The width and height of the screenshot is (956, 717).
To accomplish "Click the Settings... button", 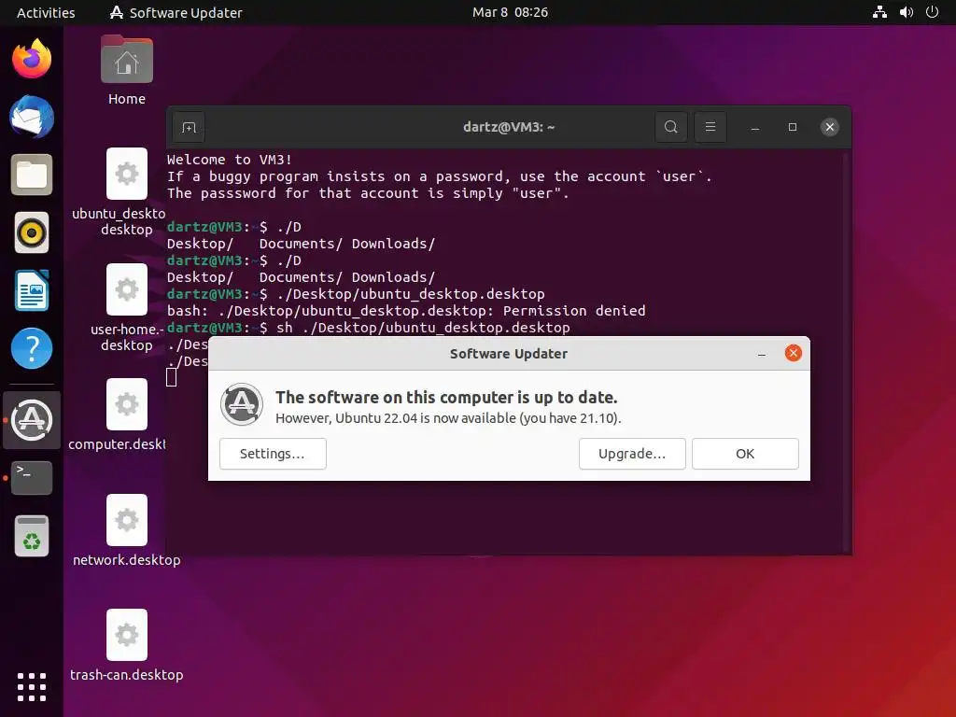I will (273, 454).
